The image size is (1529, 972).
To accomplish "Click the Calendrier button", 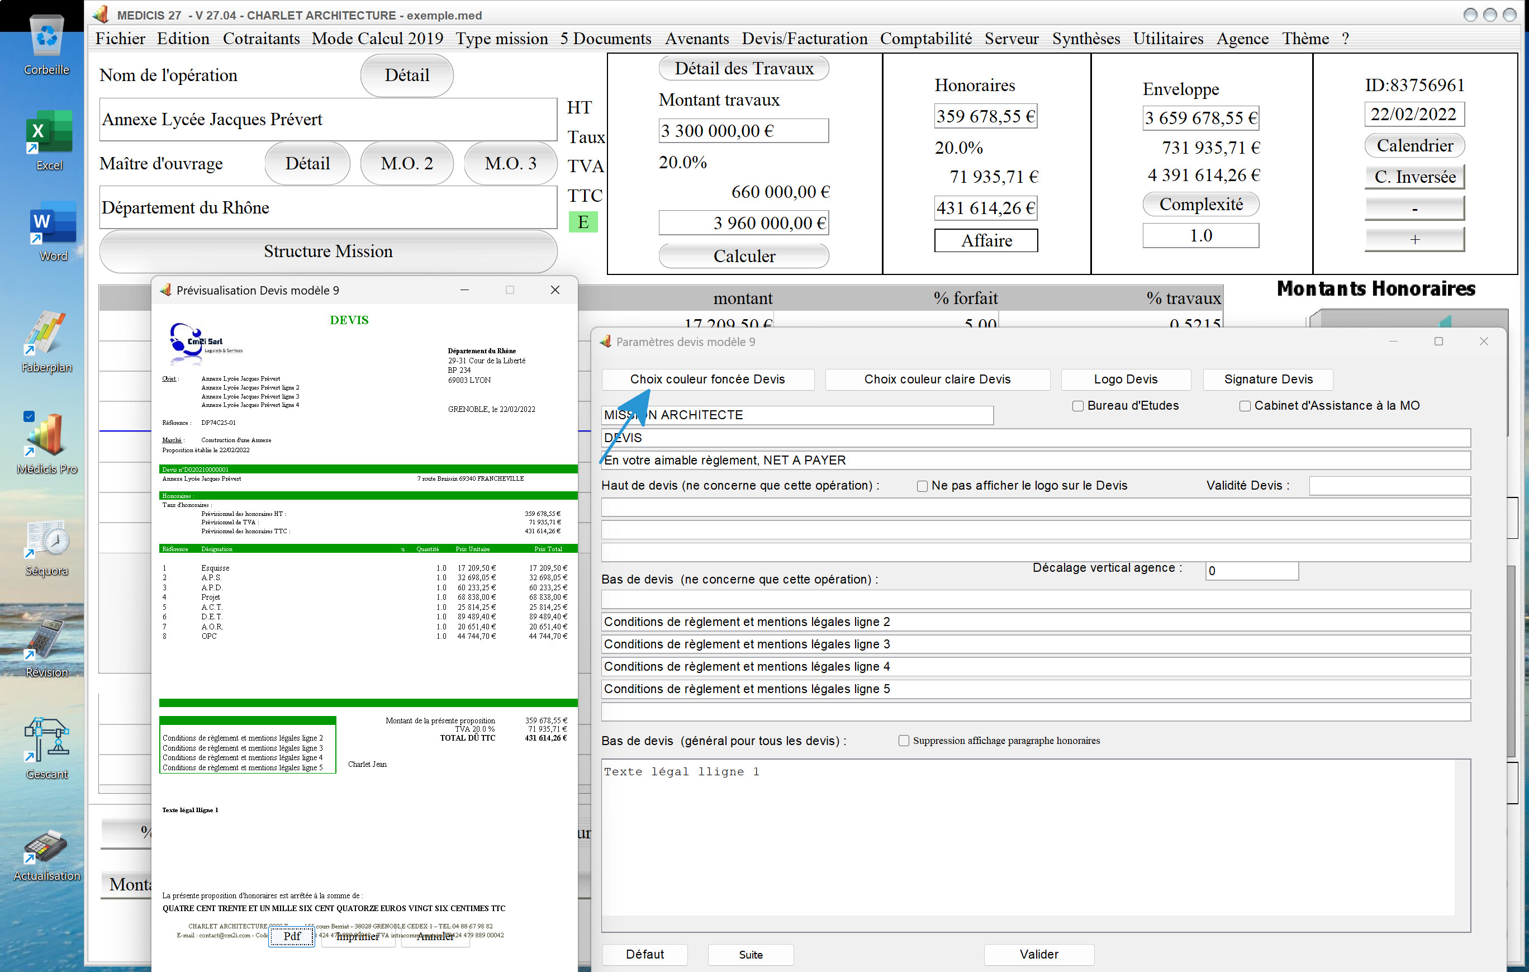I will [1414, 145].
